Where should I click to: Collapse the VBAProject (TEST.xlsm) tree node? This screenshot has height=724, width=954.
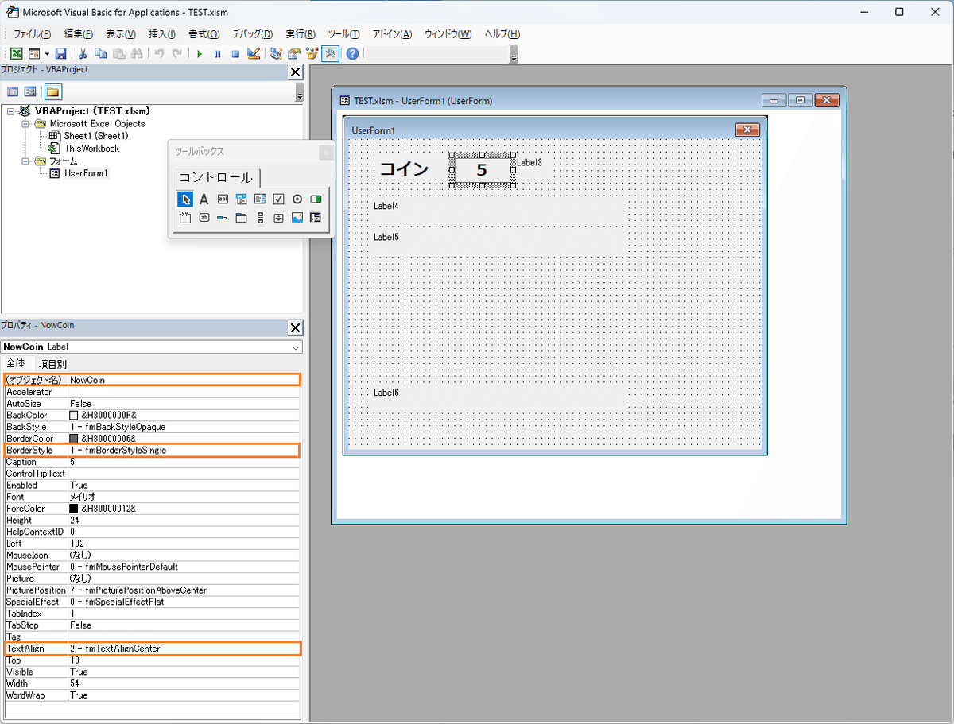[x=10, y=111]
